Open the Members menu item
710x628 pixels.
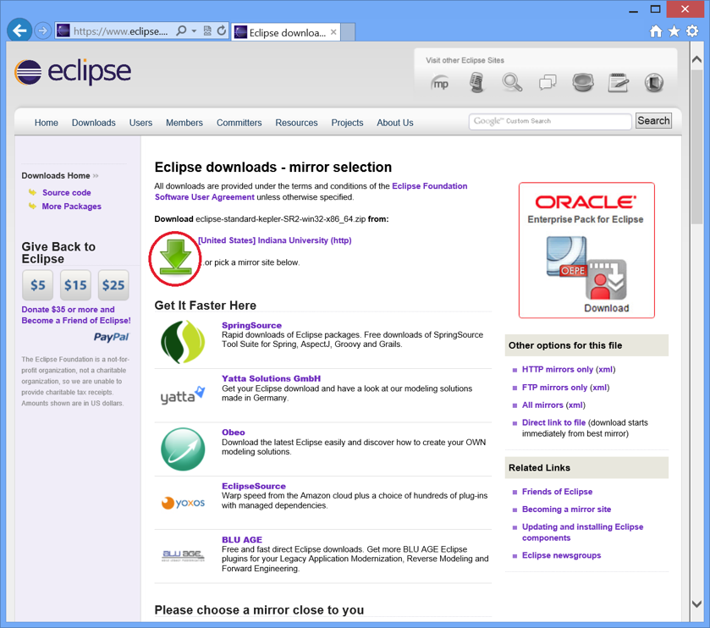tap(184, 123)
